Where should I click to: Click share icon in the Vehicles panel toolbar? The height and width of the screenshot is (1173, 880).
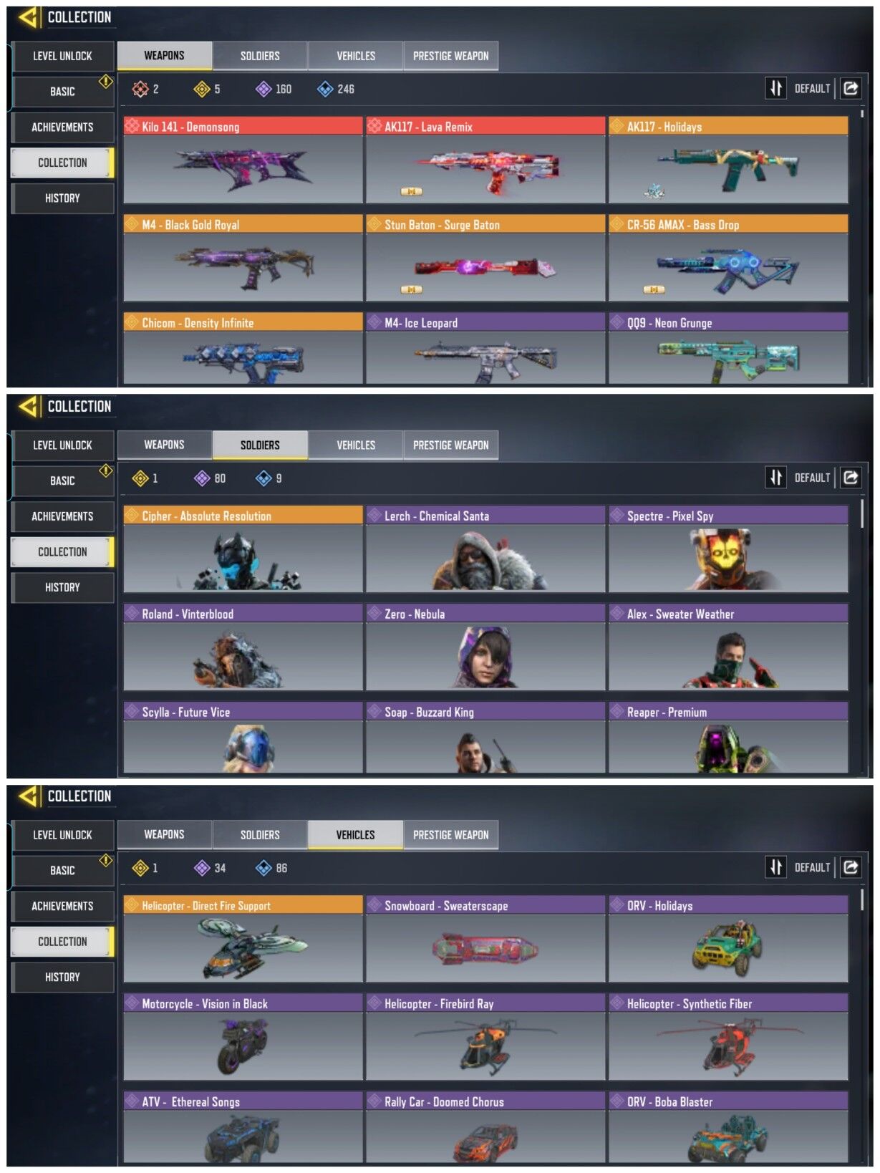coord(851,867)
